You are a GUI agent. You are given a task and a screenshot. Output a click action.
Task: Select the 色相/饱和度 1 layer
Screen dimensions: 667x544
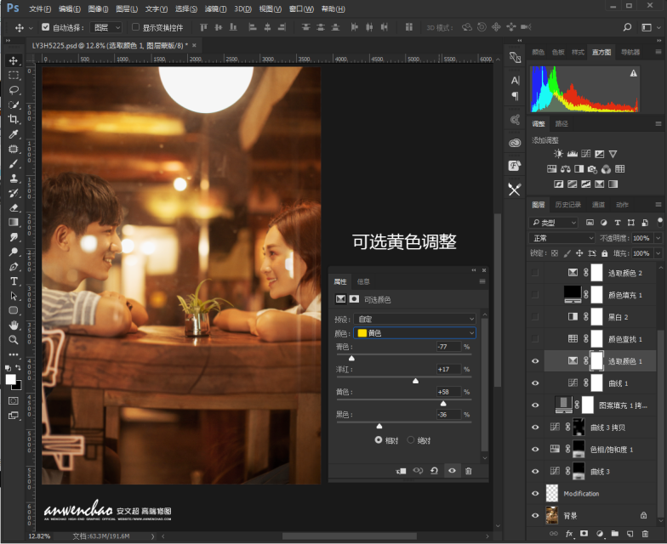click(599, 449)
